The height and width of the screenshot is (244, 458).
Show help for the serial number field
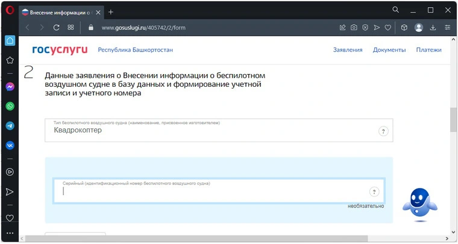pos(374,192)
